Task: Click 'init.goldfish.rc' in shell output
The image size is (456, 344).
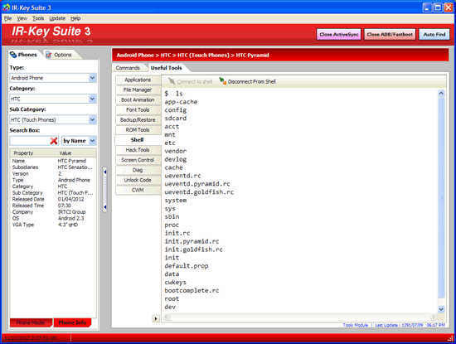Action: [193, 250]
